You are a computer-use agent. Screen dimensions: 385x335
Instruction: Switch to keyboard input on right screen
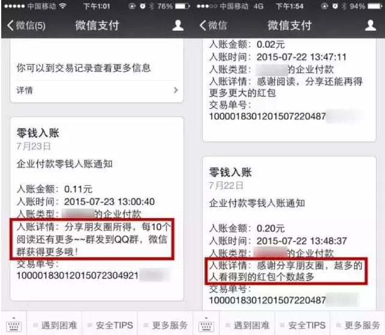[x=206, y=324]
